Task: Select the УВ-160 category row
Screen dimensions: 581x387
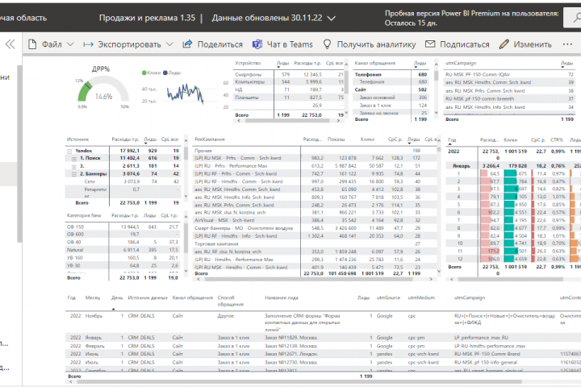Action: [123, 258]
